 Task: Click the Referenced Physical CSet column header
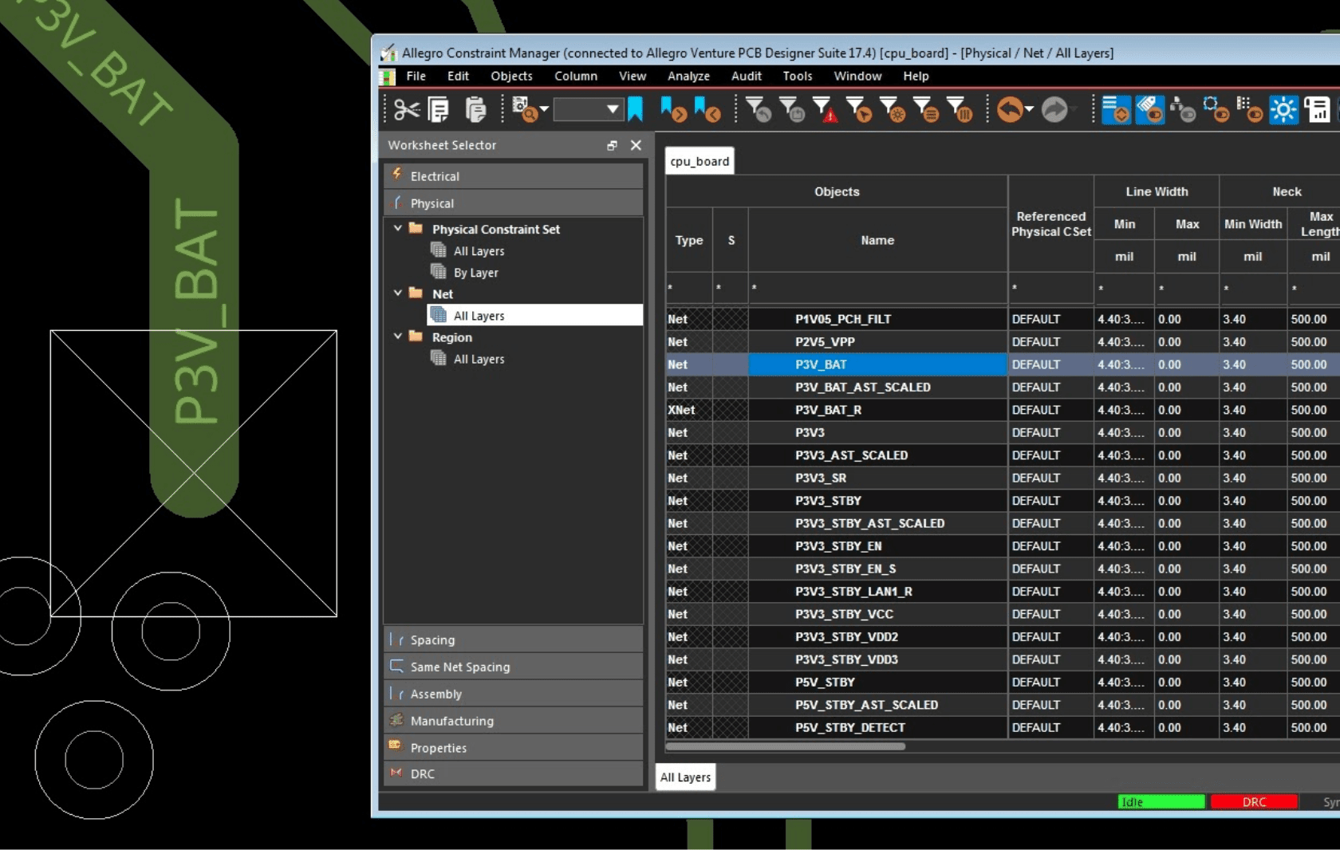[1051, 224]
